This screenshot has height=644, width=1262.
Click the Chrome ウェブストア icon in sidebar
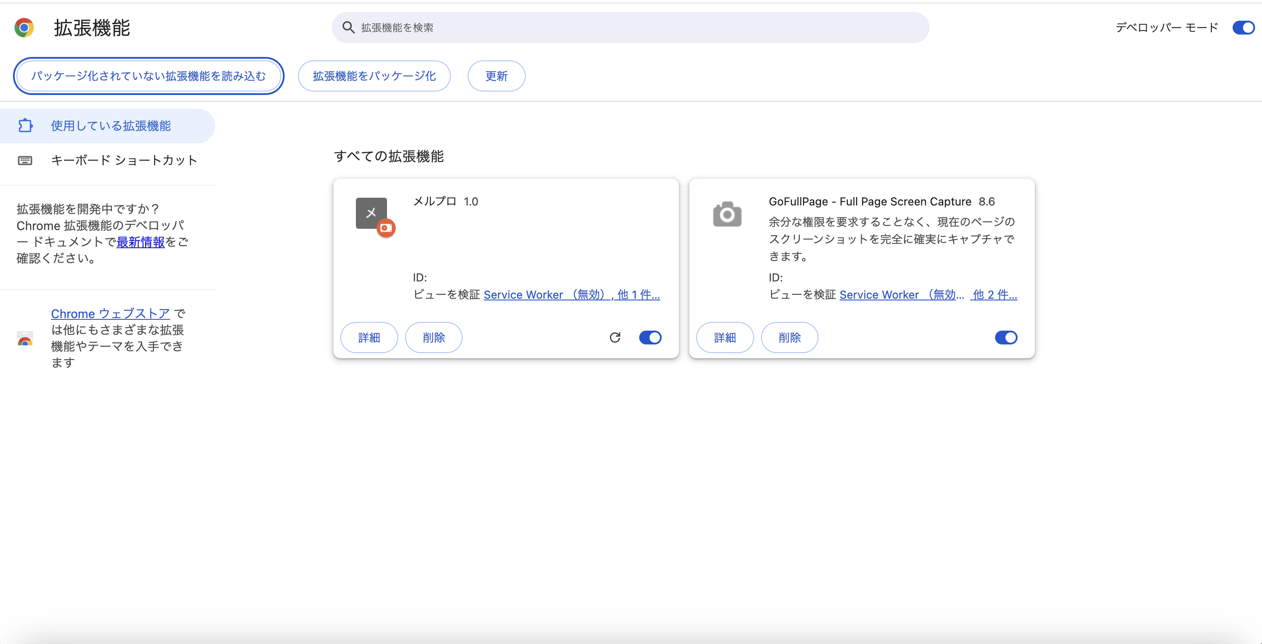[25, 339]
